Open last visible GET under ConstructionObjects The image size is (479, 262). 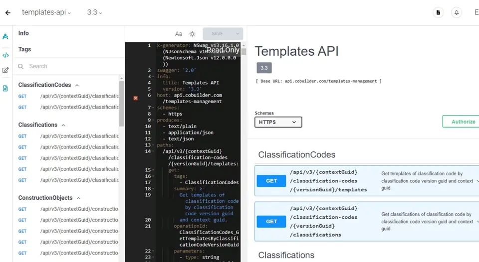tap(68, 253)
